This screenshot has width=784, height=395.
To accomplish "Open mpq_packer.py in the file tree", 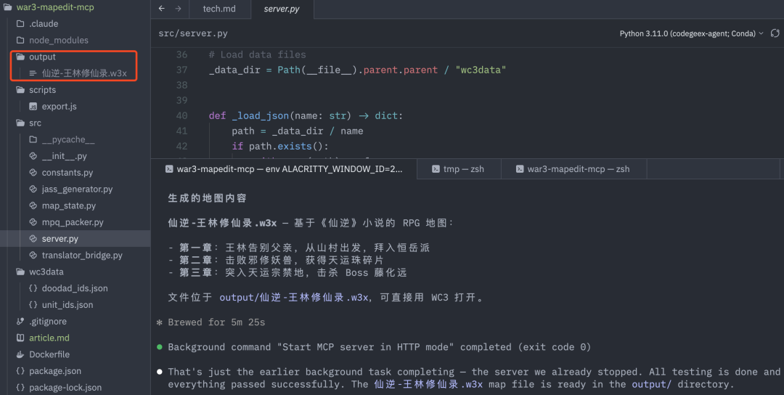I will pyautogui.click(x=73, y=221).
